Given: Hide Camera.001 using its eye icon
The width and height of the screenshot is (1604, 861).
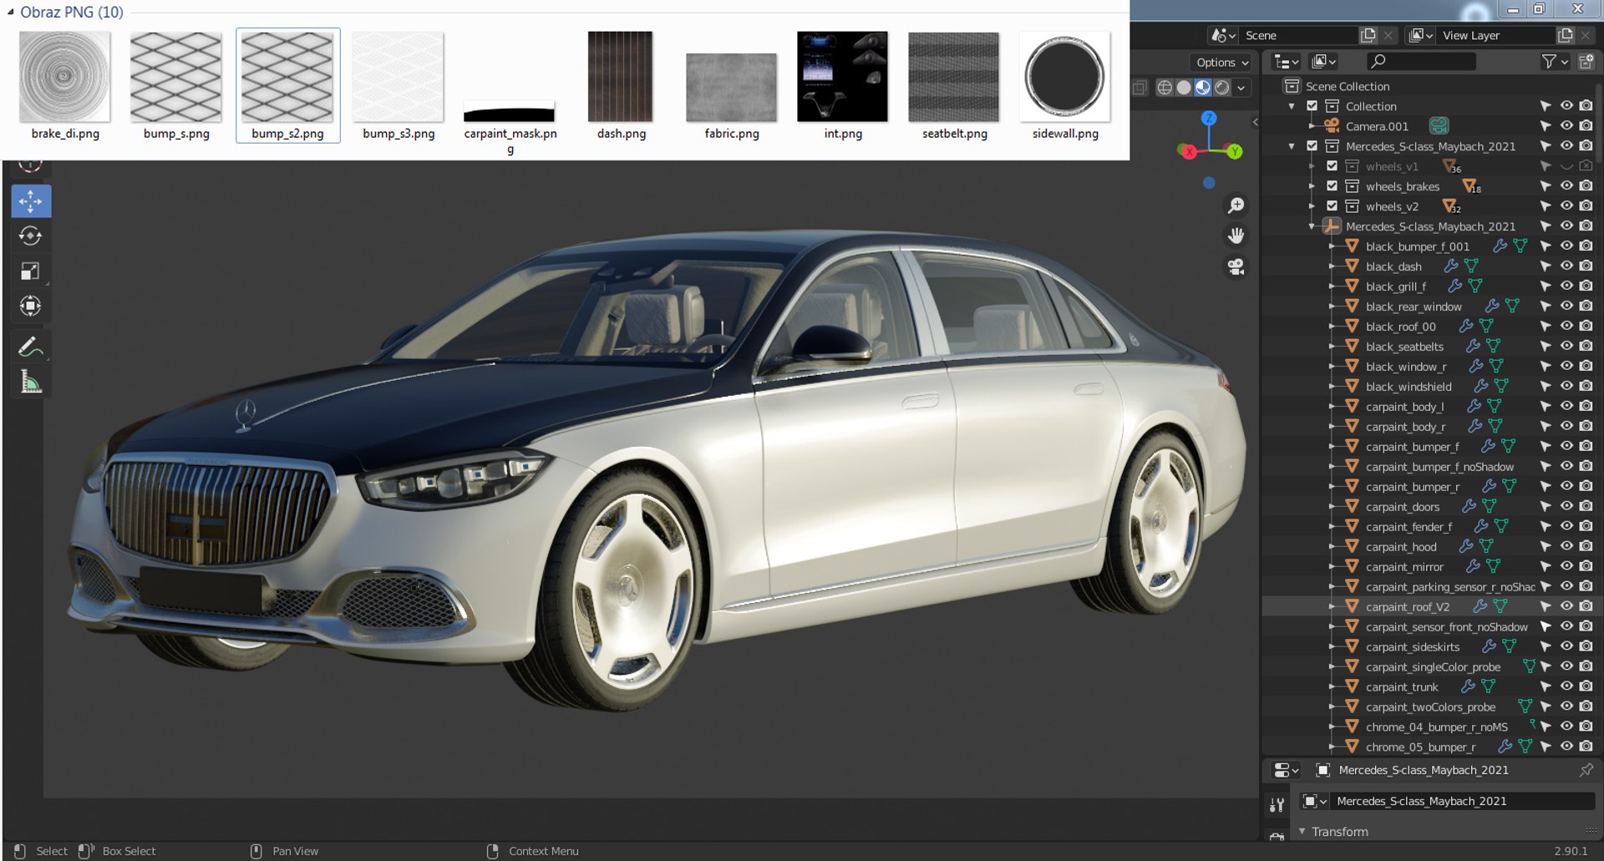Looking at the screenshot, I should tap(1566, 126).
